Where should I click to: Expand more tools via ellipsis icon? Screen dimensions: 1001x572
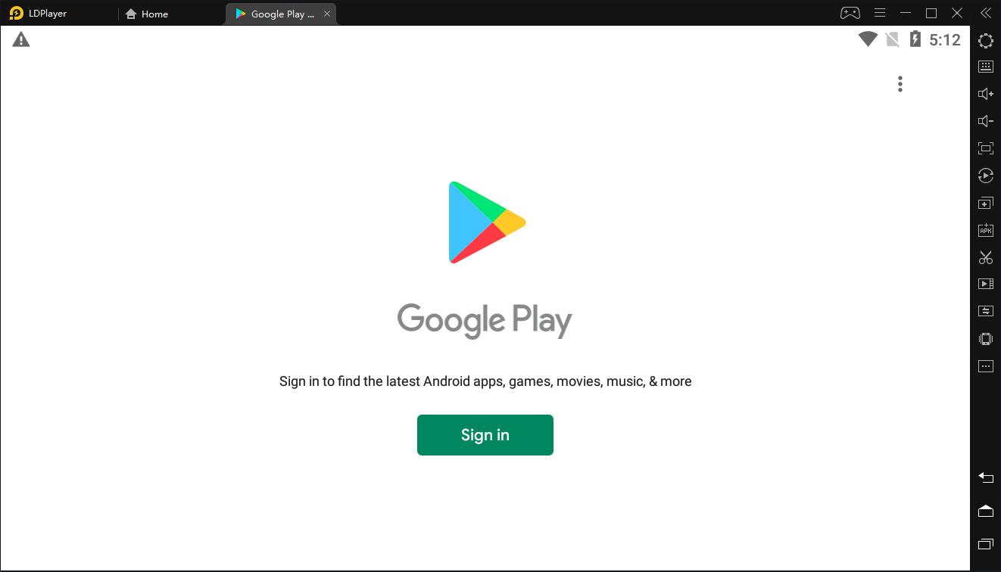click(985, 366)
